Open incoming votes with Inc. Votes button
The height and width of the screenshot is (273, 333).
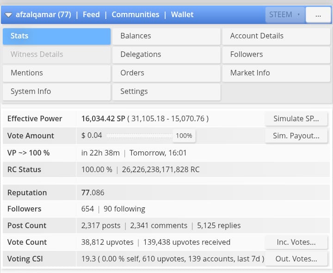coord(296,242)
